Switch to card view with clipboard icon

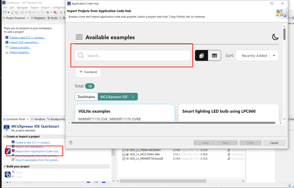(201, 55)
